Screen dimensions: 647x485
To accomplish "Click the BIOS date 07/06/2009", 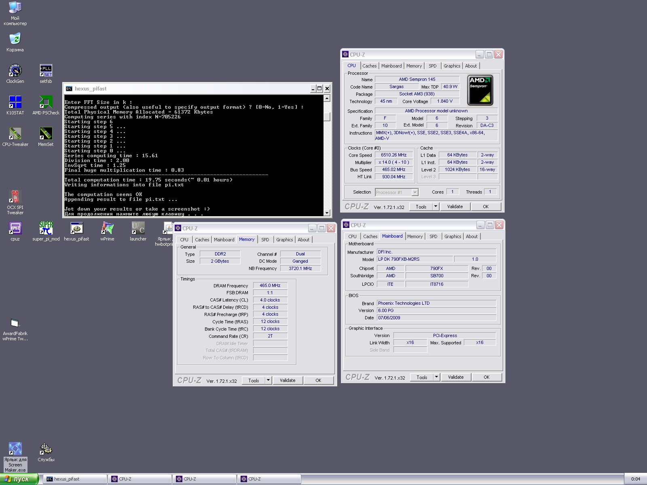I will coord(436,318).
